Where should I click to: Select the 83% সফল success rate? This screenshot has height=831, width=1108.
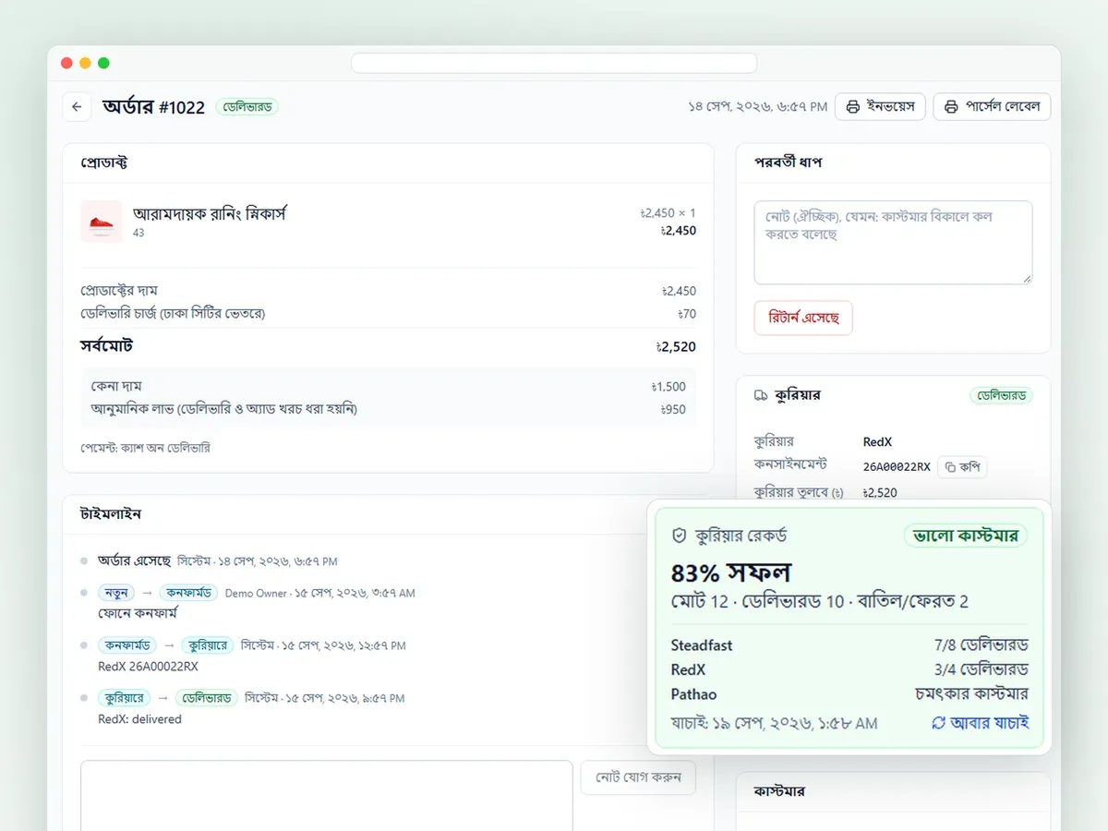(x=731, y=572)
